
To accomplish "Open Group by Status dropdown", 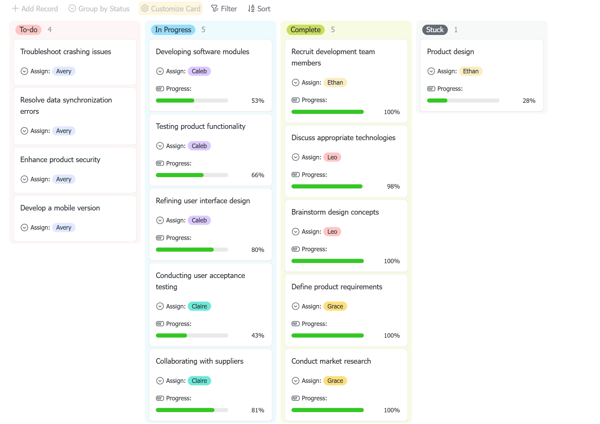I will click(99, 9).
